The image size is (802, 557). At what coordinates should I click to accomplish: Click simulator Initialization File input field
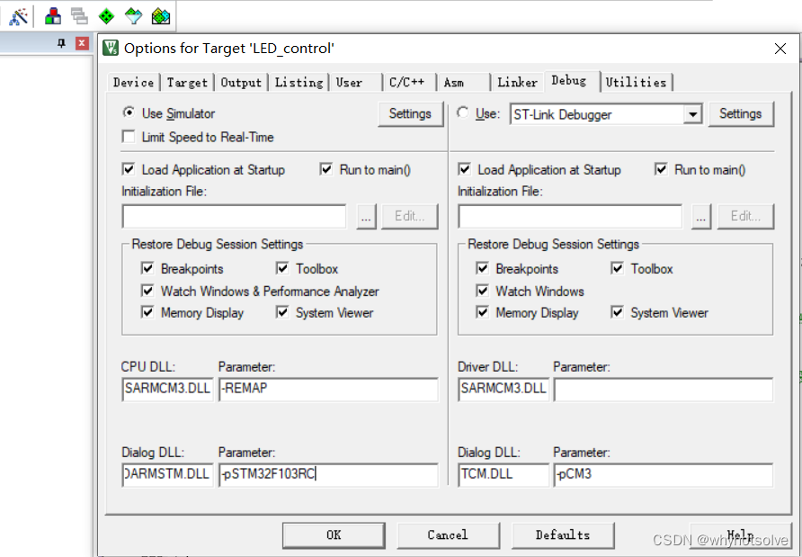(235, 217)
